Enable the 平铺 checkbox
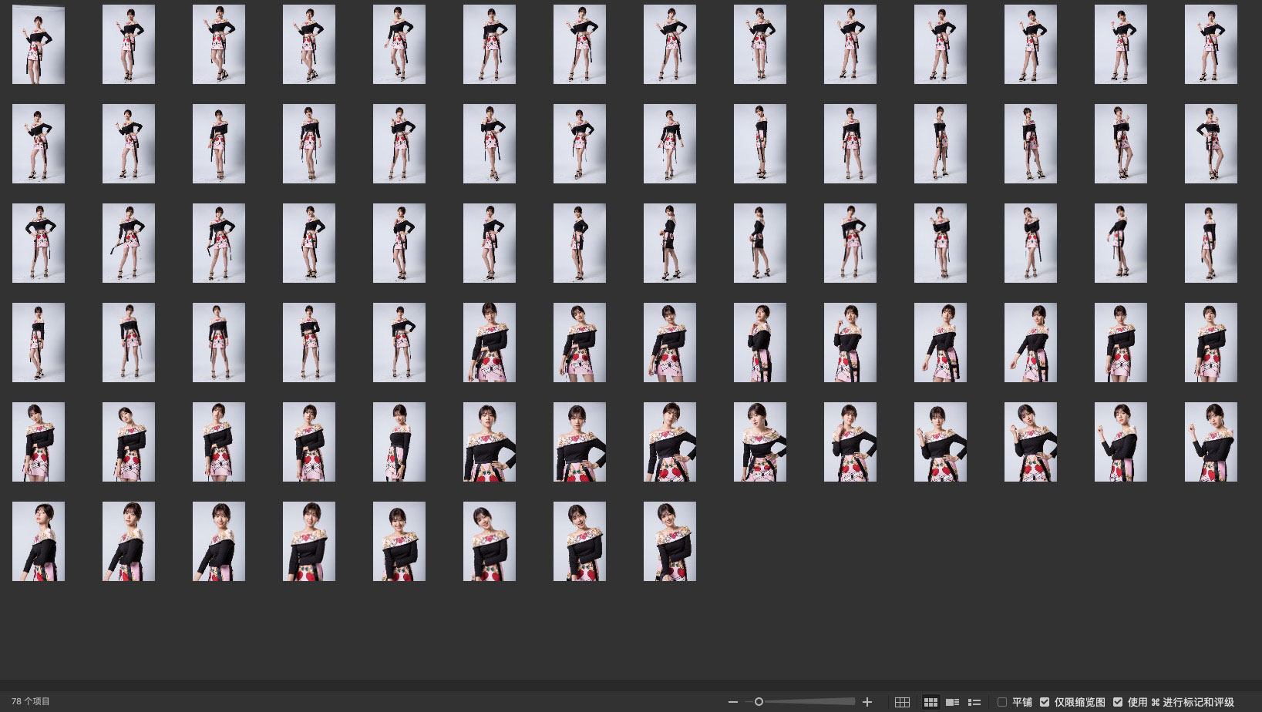This screenshot has height=712, width=1262. tap(1002, 702)
